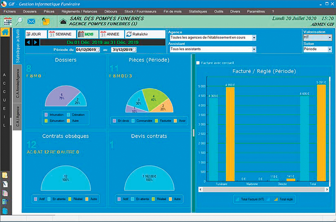The height and width of the screenshot is (222, 336).
Task: Open the Outils menu
Action: point(219,11)
